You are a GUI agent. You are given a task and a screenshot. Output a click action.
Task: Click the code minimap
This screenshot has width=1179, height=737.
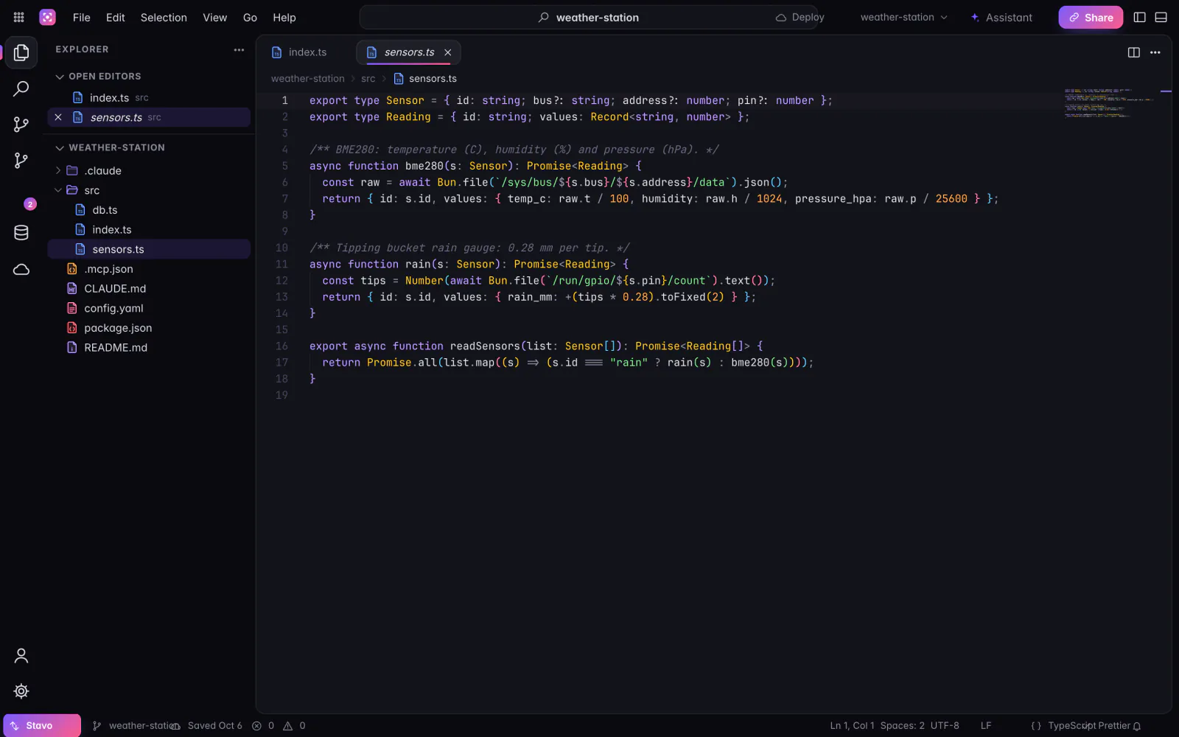click(x=1109, y=104)
